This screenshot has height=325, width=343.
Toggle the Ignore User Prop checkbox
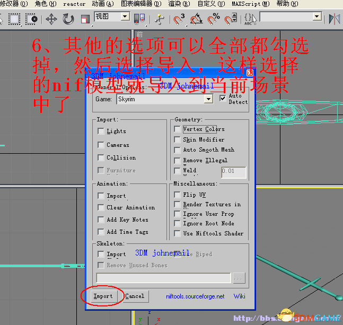177,214
